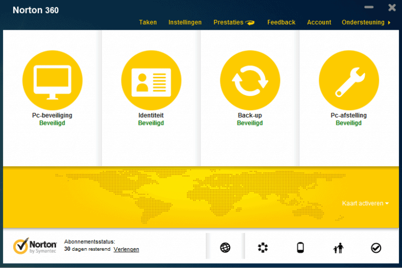
Task: Expand the Kaart activeren dropdown
Action: (365, 203)
